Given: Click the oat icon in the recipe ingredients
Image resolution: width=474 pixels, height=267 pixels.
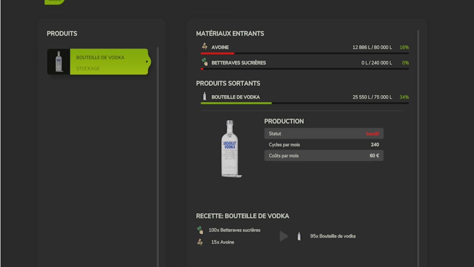Looking at the screenshot, I should pos(200,242).
